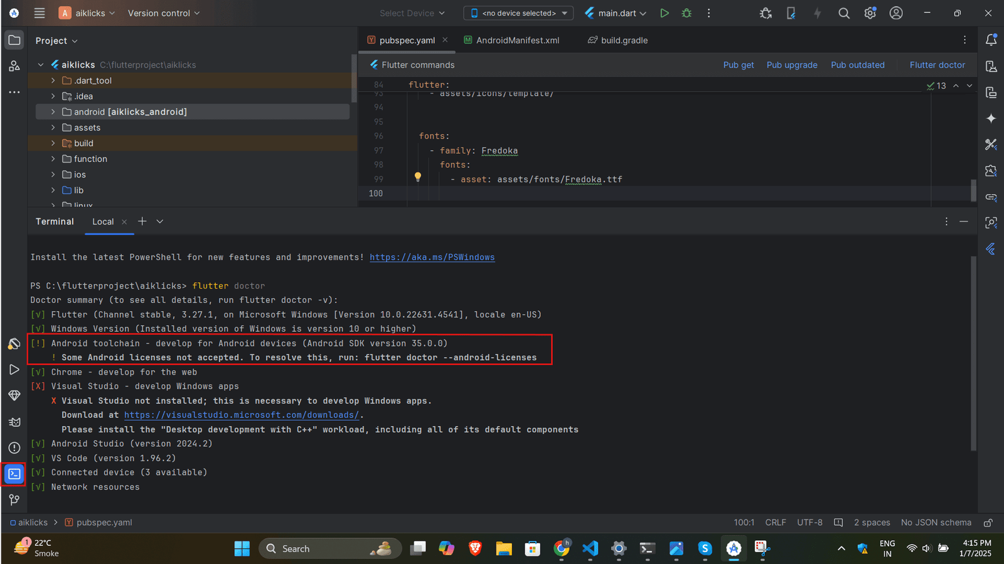Click the Run green play icon
The image size is (1004, 564).
click(665, 13)
